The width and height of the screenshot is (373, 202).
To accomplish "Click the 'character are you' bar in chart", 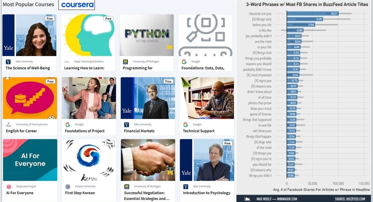I will (313, 13).
